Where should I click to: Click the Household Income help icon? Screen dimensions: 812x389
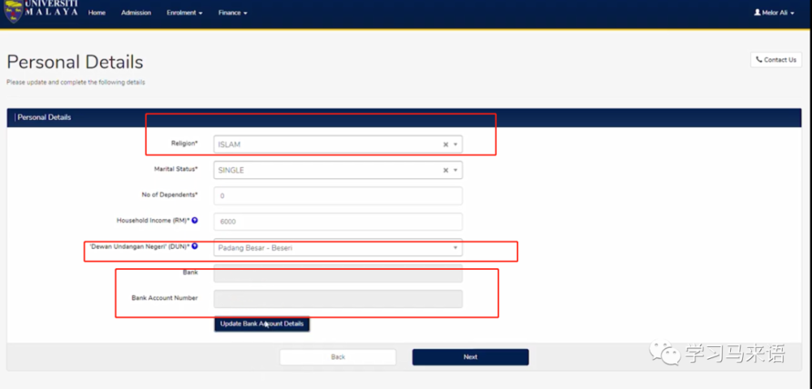point(195,220)
